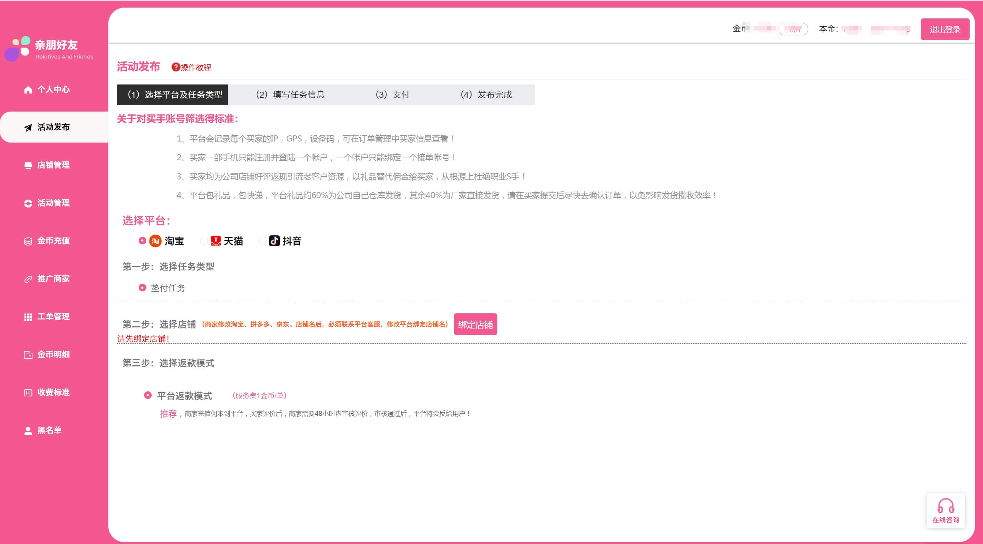Click the wallet icon for 金币明细
Viewport: 983px width, 544px height.
(28, 355)
